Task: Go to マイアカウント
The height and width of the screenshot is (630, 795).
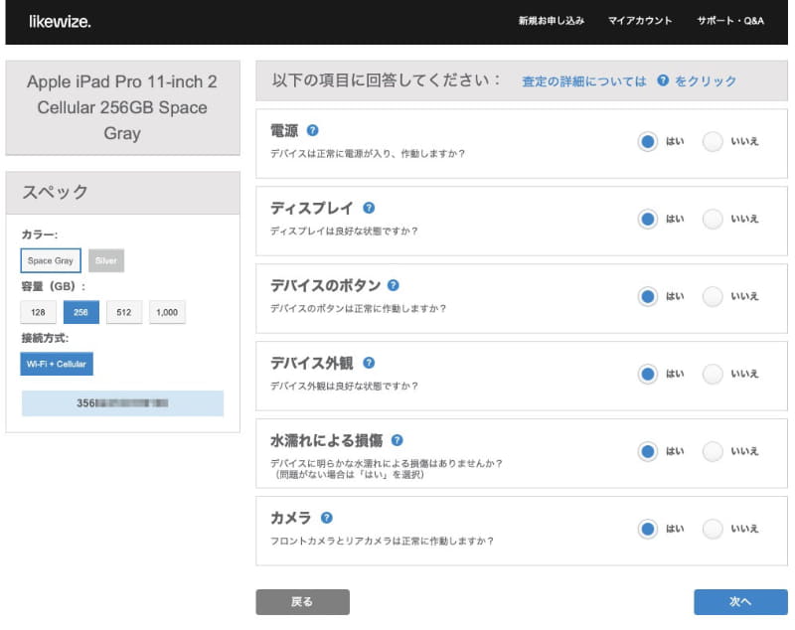Action: (x=641, y=20)
